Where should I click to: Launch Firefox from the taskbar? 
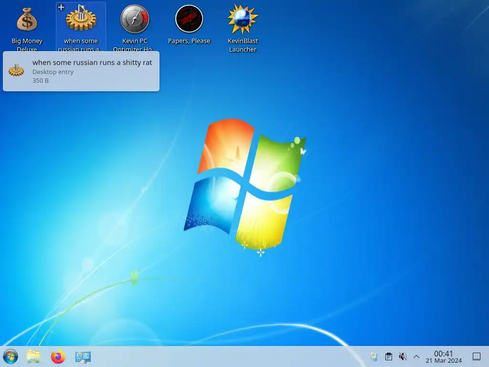58,356
